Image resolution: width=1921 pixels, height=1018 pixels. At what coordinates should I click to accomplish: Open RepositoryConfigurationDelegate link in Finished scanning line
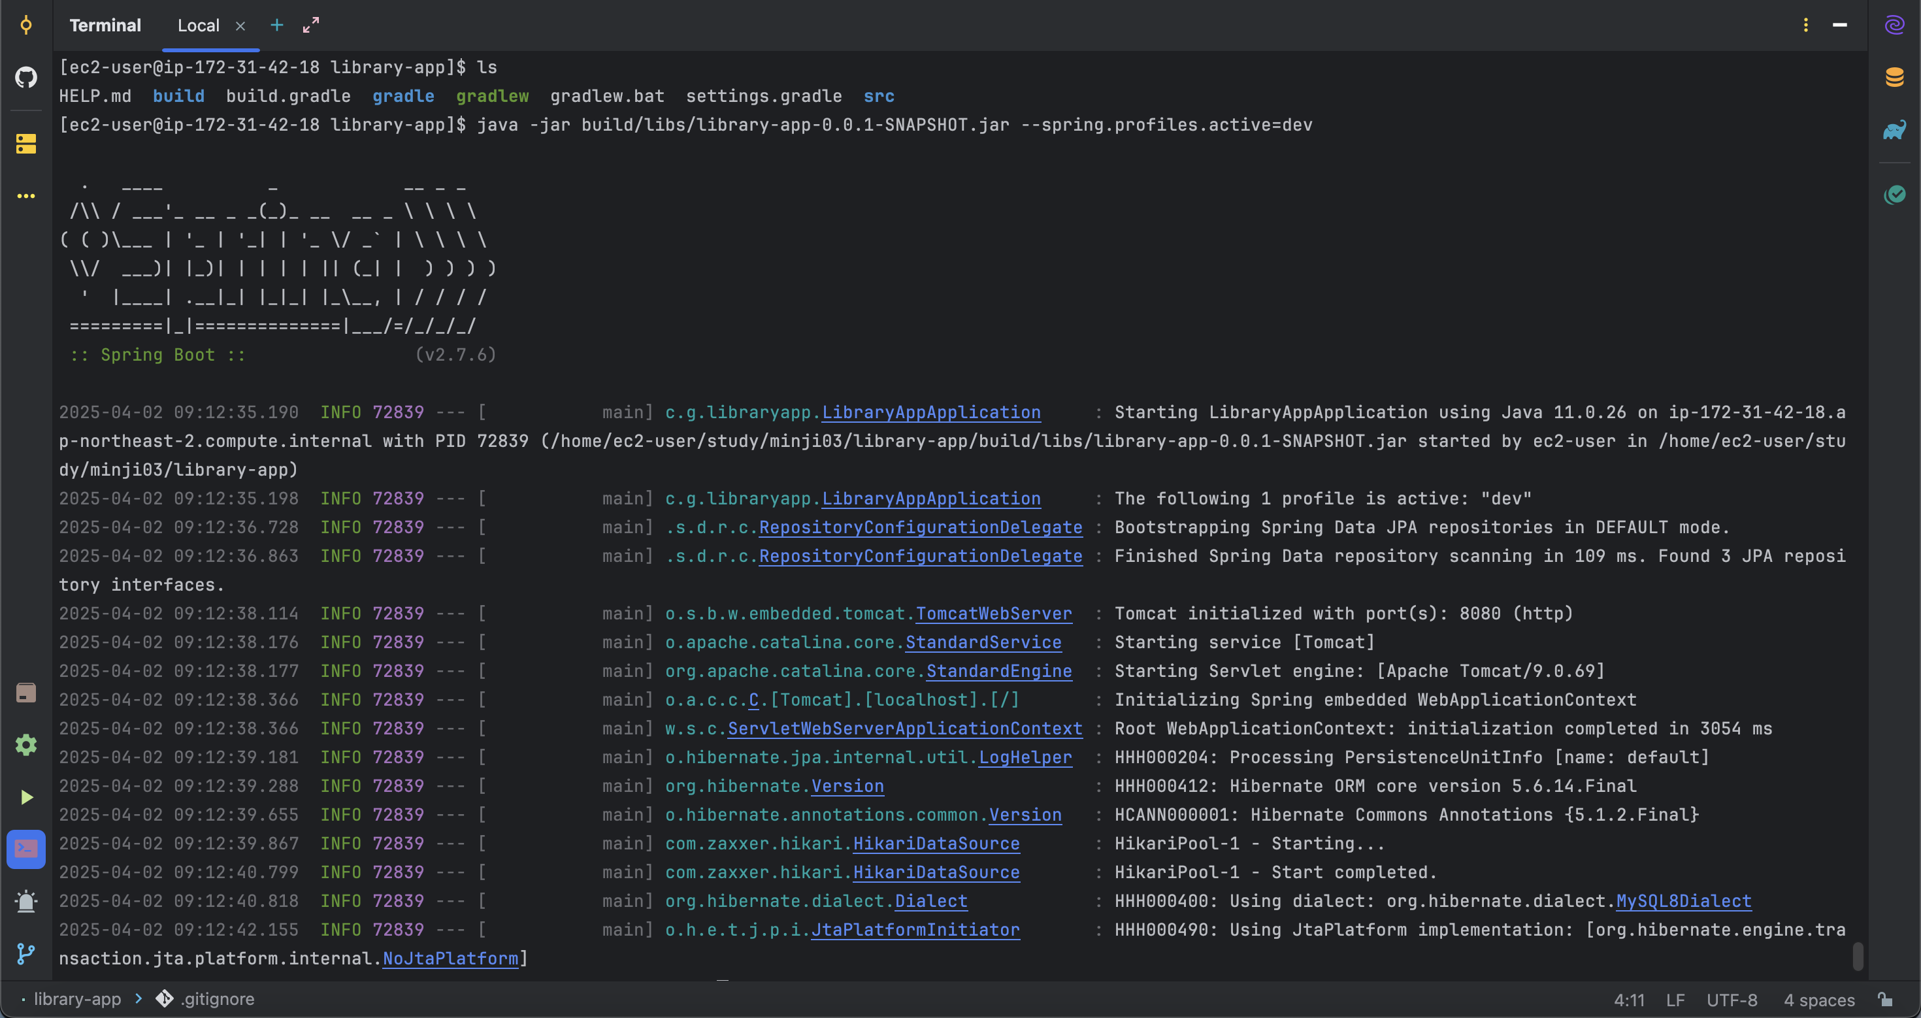coord(920,556)
